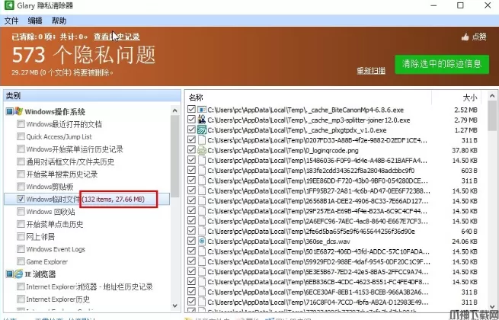Check the Windows剪贴板 checkbox

[x=21, y=186]
